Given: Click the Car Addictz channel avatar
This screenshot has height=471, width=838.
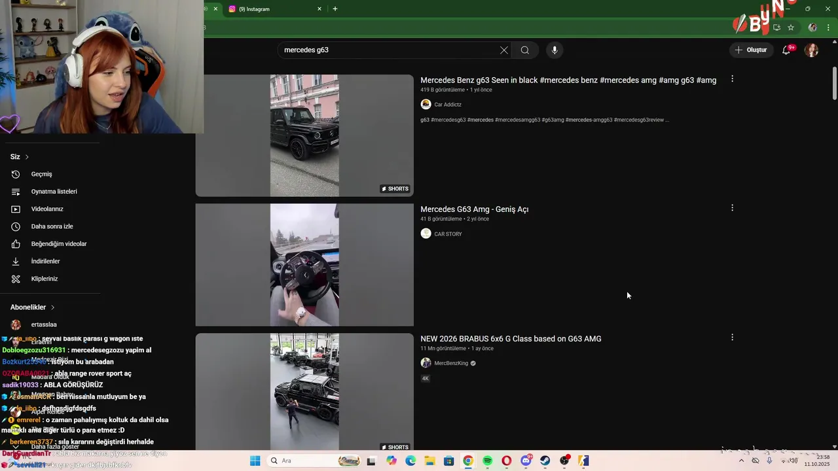Looking at the screenshot, I should pyautogui.click(x=426, y=104).
